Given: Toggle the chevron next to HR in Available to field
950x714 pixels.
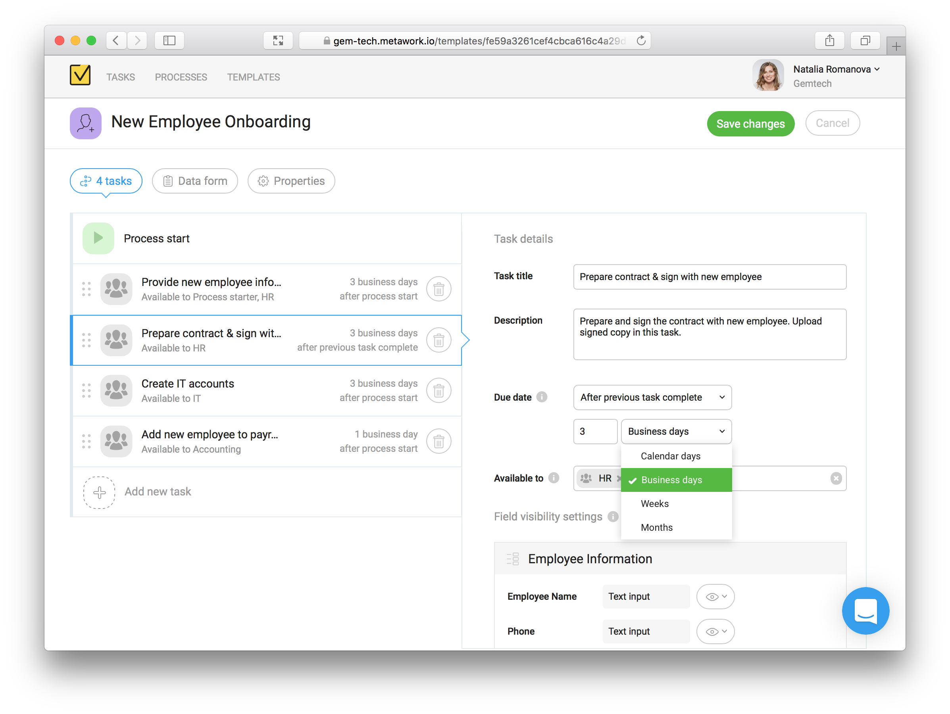Looking at the screenshot, I should [618, 478].
